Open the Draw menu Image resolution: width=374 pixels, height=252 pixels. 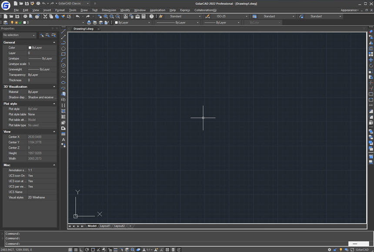[84, 10]
